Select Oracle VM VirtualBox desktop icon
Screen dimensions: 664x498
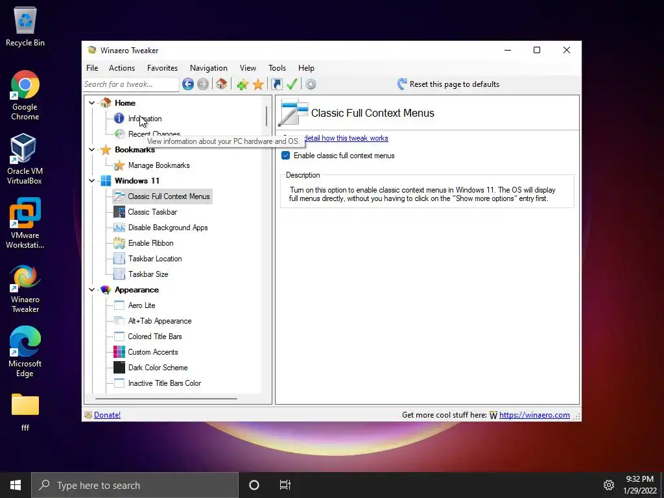tap(25, 159)
